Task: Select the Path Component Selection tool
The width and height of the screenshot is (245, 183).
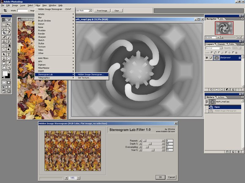Action: [4, 54]
